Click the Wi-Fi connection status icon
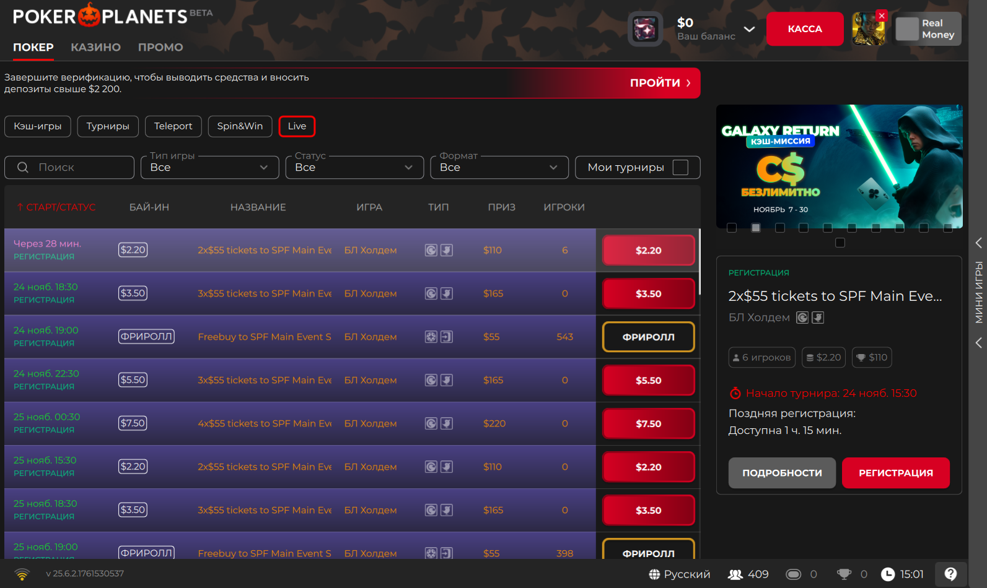This screenshot has height=588, width=987. point(22,574)
